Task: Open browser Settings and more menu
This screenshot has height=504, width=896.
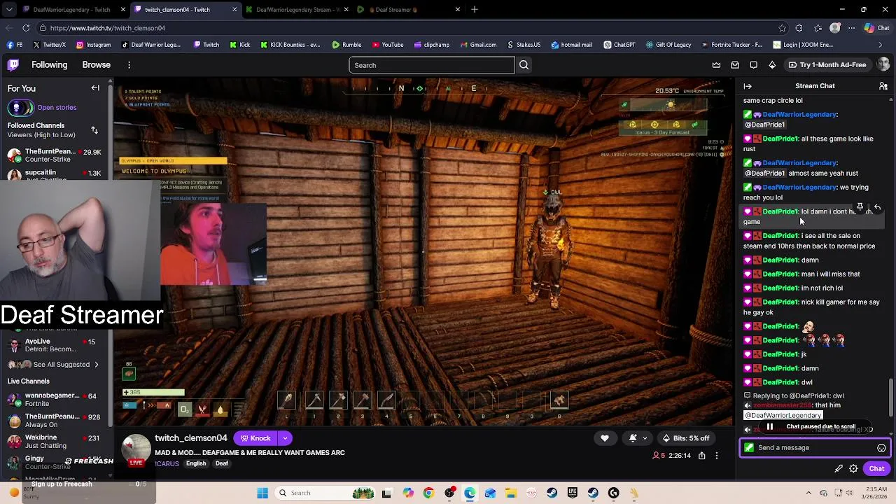Action: pyautogui.click(x=852, y=28)
